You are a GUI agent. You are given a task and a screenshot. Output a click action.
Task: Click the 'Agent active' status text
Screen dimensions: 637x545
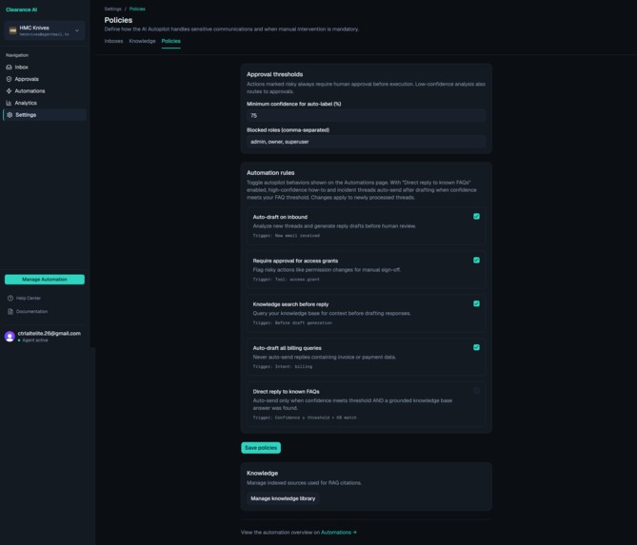[x=35, y=341]
